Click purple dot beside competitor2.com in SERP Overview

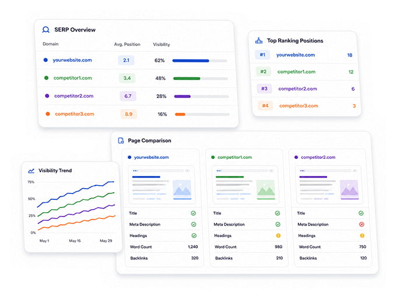coord(47,96)
